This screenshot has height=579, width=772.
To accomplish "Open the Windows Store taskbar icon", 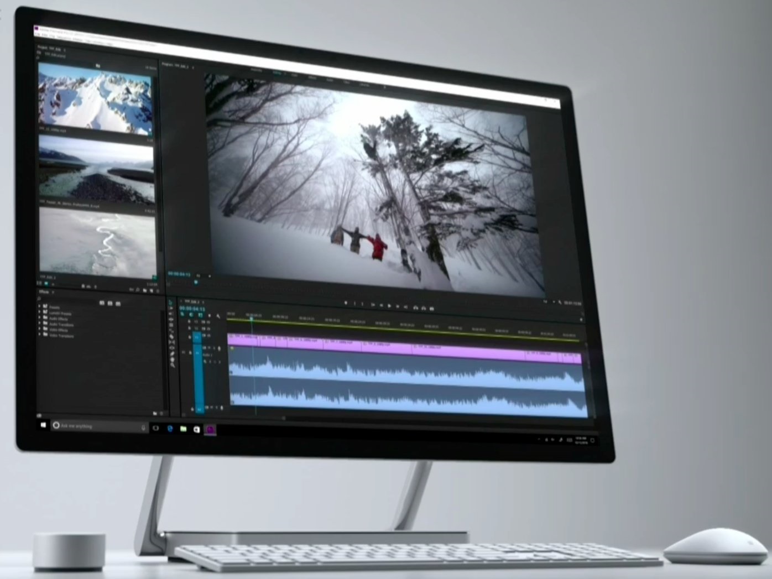I will 196,429.
